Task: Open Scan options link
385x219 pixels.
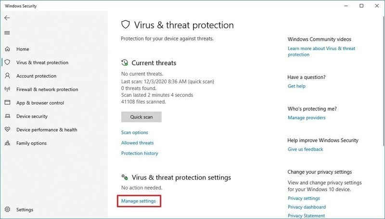Action: tap(135, 132)
